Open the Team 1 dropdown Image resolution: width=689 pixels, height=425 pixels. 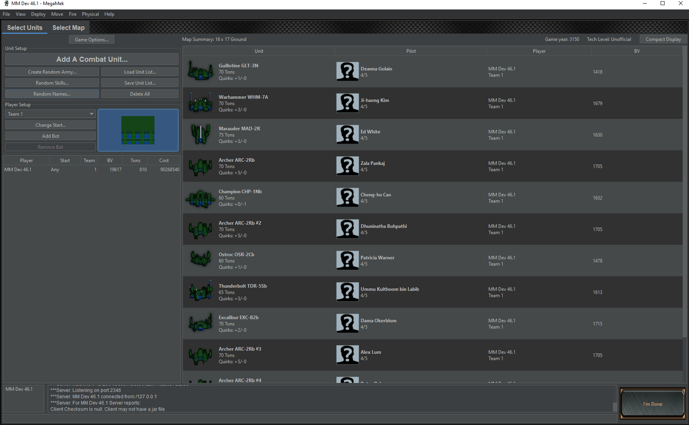click(50, 114)
